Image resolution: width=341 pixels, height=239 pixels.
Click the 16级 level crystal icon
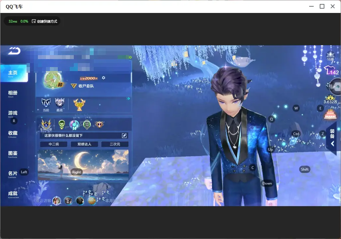[330, 56]
